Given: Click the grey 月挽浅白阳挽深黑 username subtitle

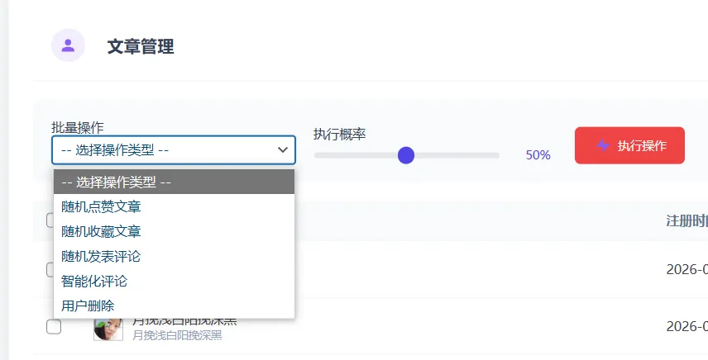Looking at the screenshot, I should pyautogui.click(x=178, y=335).
